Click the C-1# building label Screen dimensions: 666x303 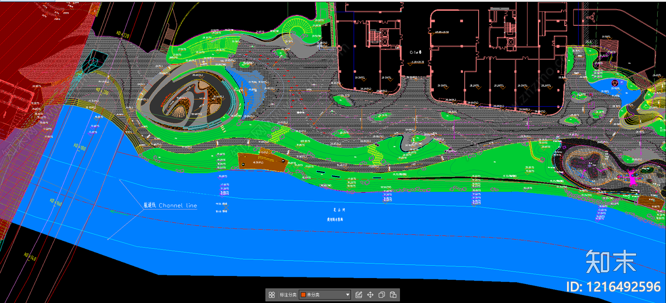pyautogui.click(x=415, y=52)
